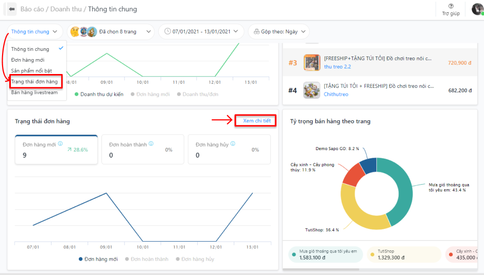Click the Demo Sapo GO: 8.2 % chart label
Image resolution: width=484 pixels, height=275 pixels.
tap(337, 149)
